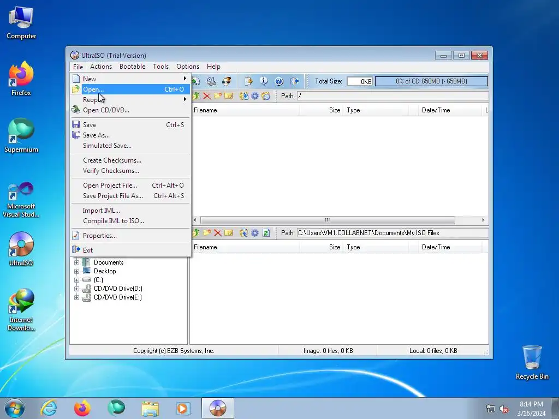Open Microsoft Visual Studio desktop shortcut

click(x=21, y=200)
